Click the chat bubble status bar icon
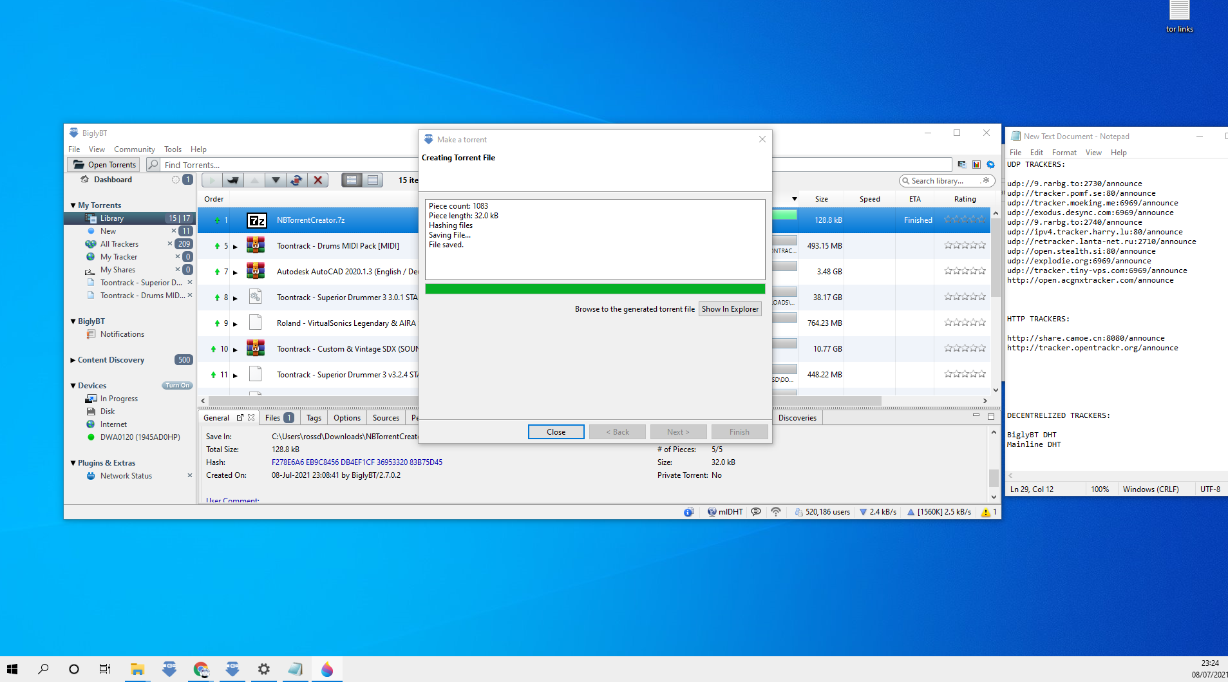 tap(756, 512)
